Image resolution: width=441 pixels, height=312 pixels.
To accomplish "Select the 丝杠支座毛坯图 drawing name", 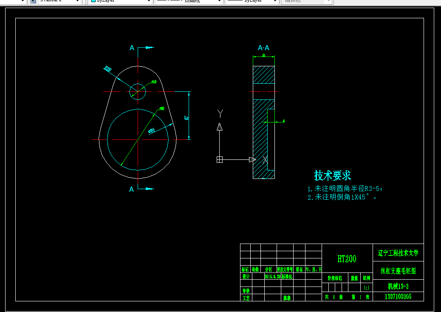I will click(398, 271).
